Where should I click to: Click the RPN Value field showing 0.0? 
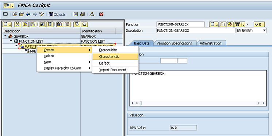coord(184,128)
